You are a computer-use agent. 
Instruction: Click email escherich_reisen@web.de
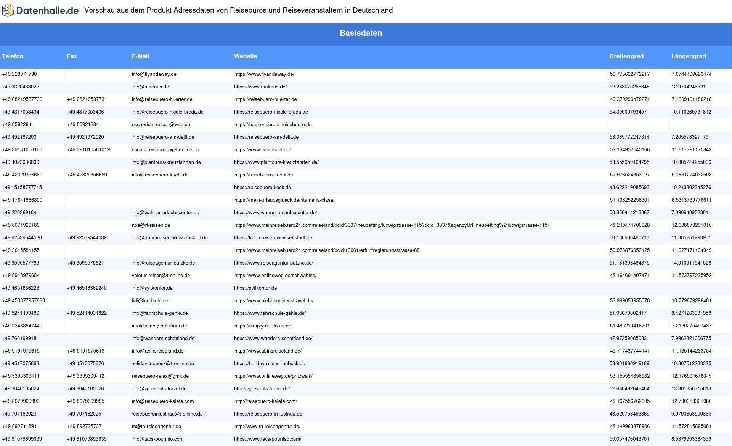[x=161, y=125]
